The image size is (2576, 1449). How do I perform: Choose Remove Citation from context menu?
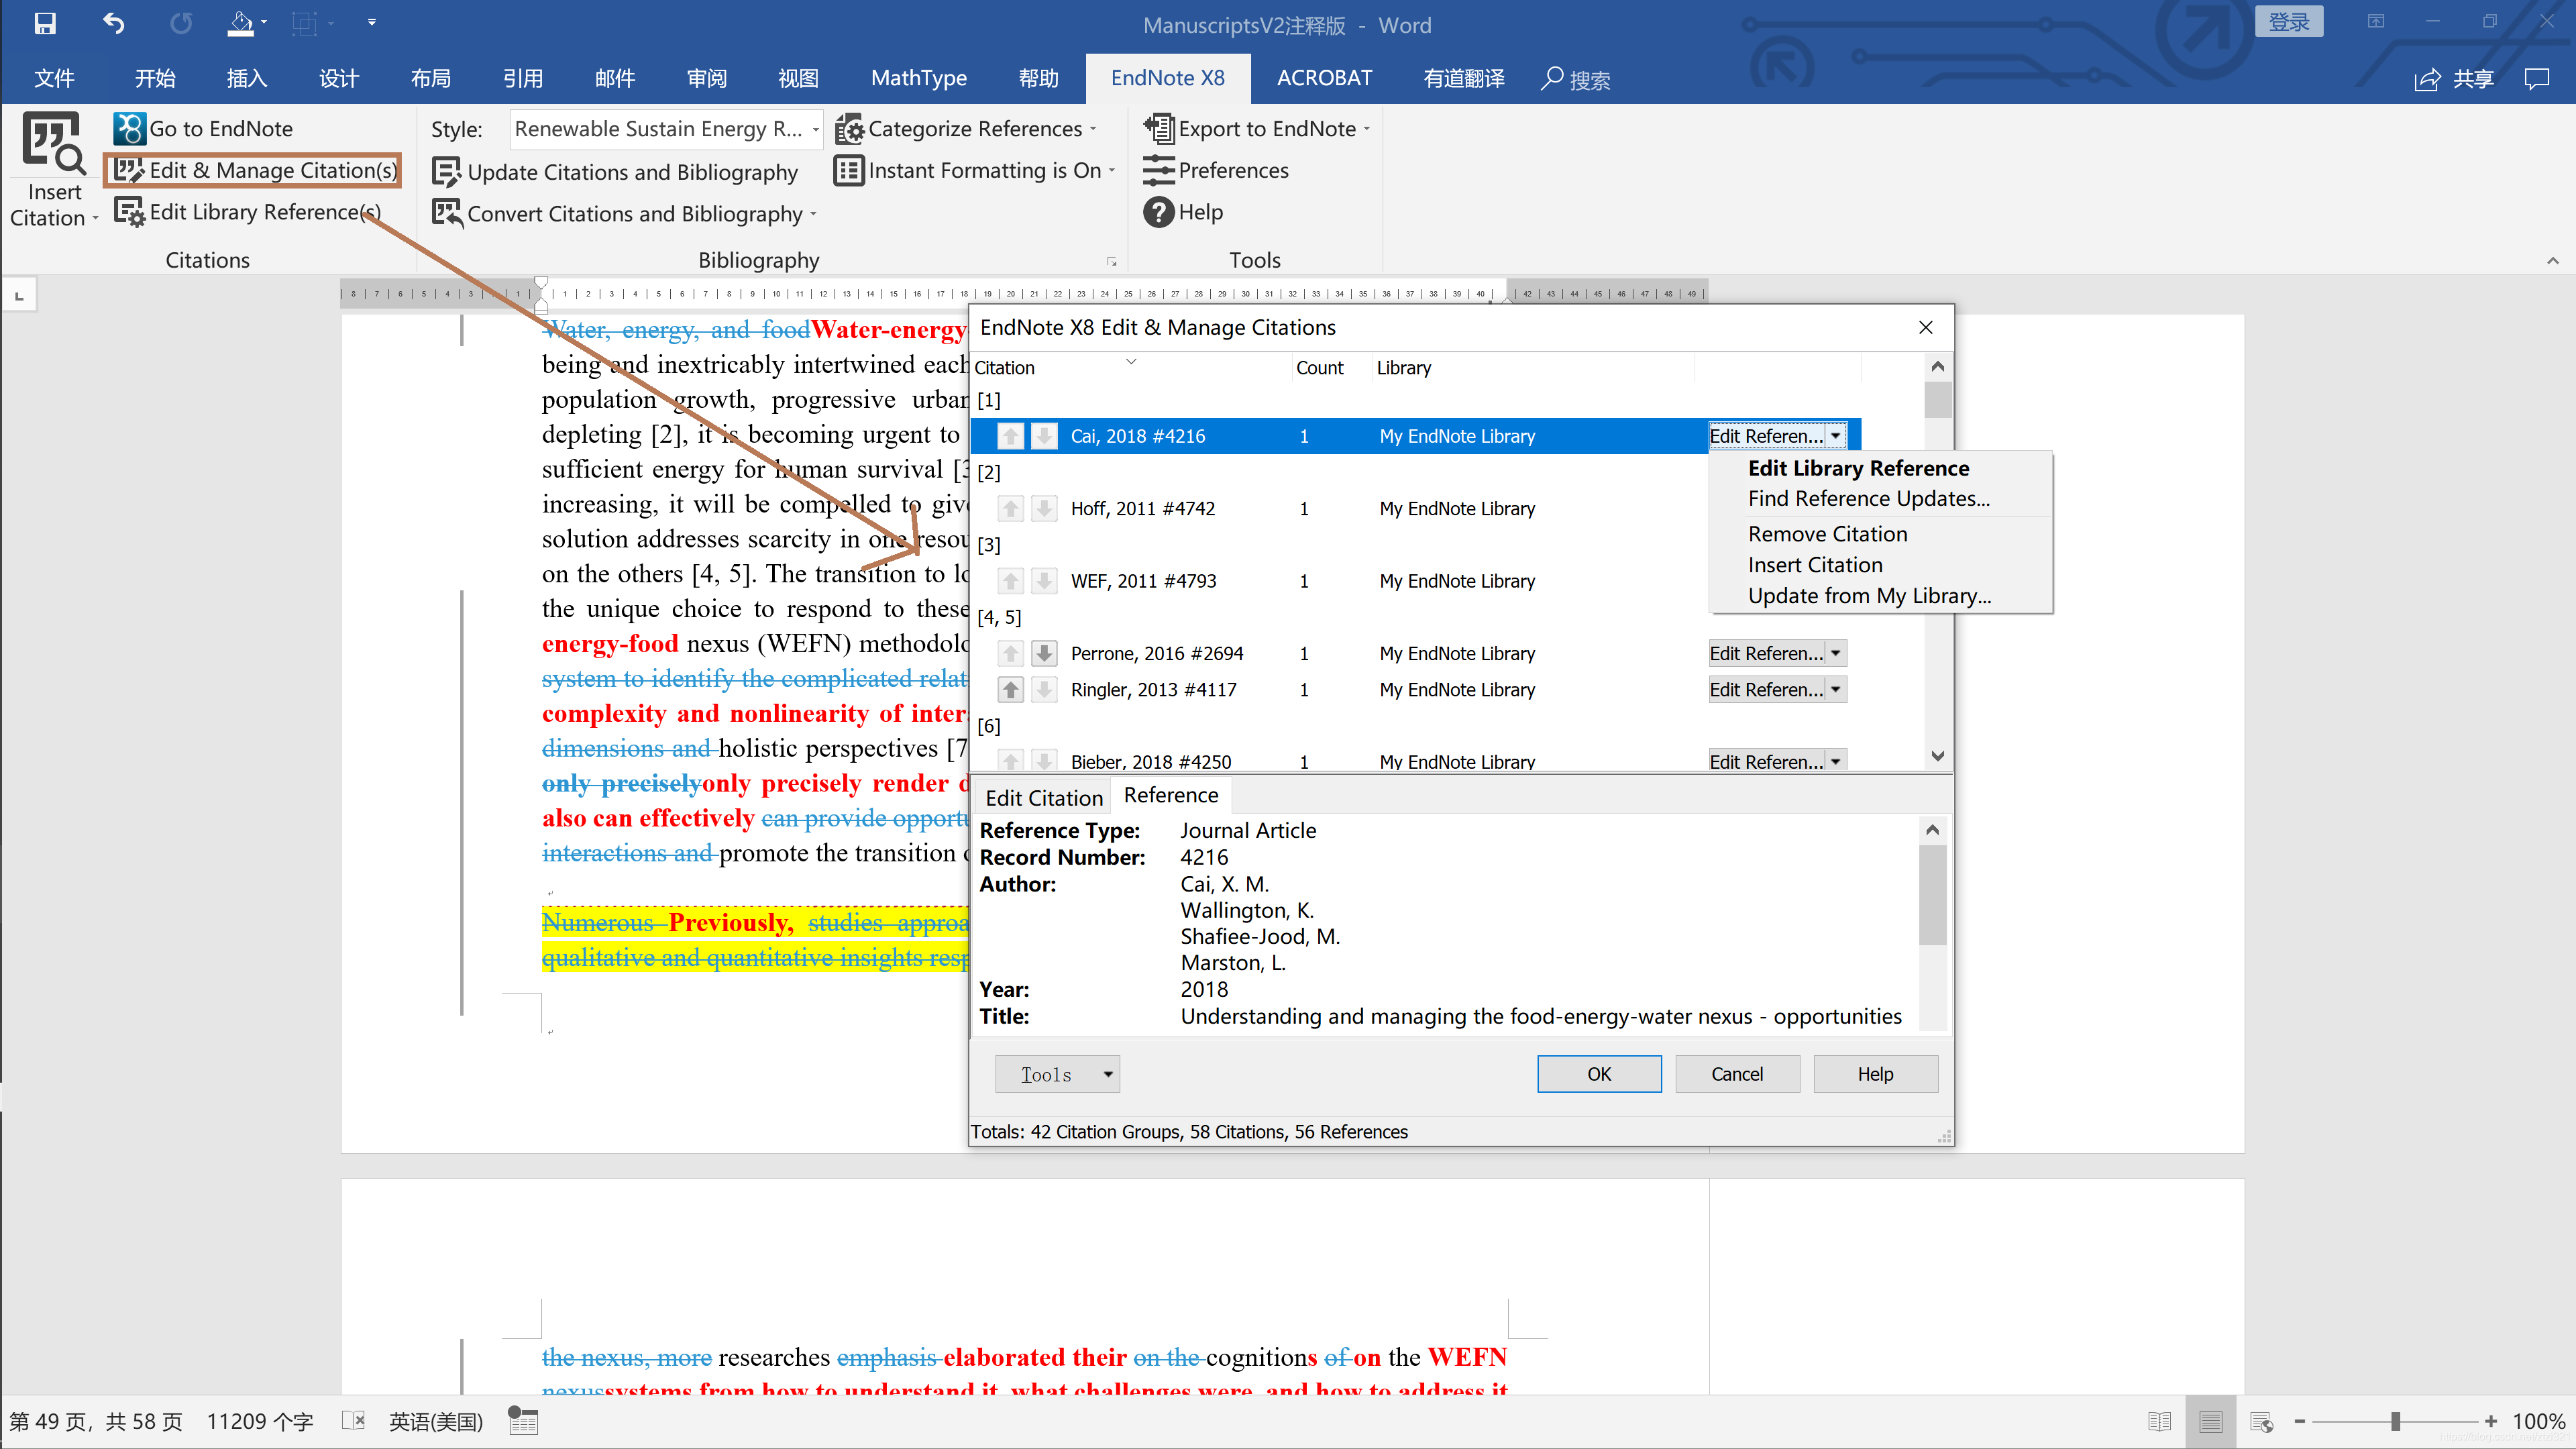click(x=1827, y=534)
